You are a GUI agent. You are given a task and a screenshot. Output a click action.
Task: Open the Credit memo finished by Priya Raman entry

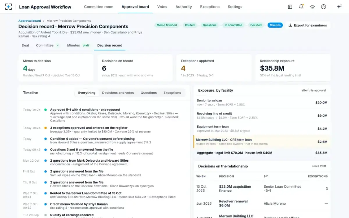(105, 206)
